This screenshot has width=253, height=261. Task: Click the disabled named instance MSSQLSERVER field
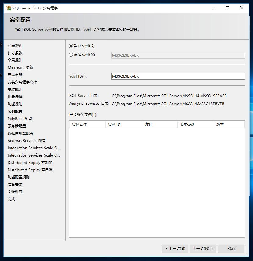coord(178,55)
